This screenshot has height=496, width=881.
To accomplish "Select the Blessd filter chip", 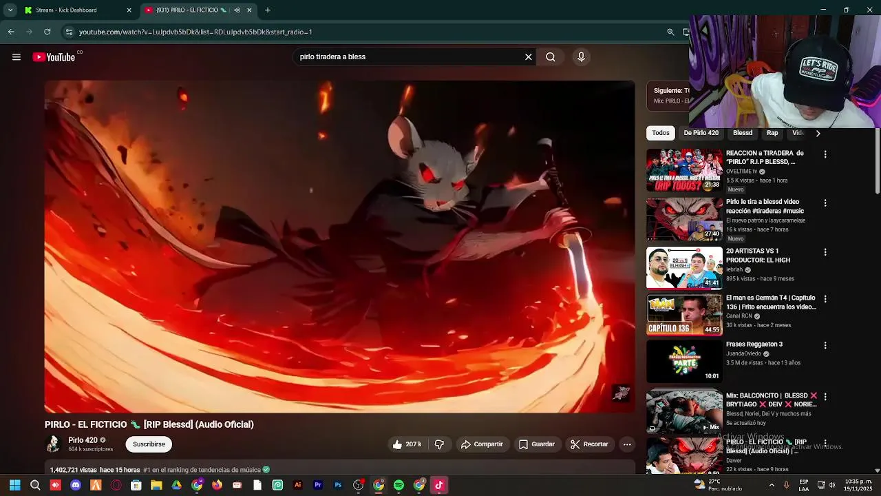I will tap(743, 133).
